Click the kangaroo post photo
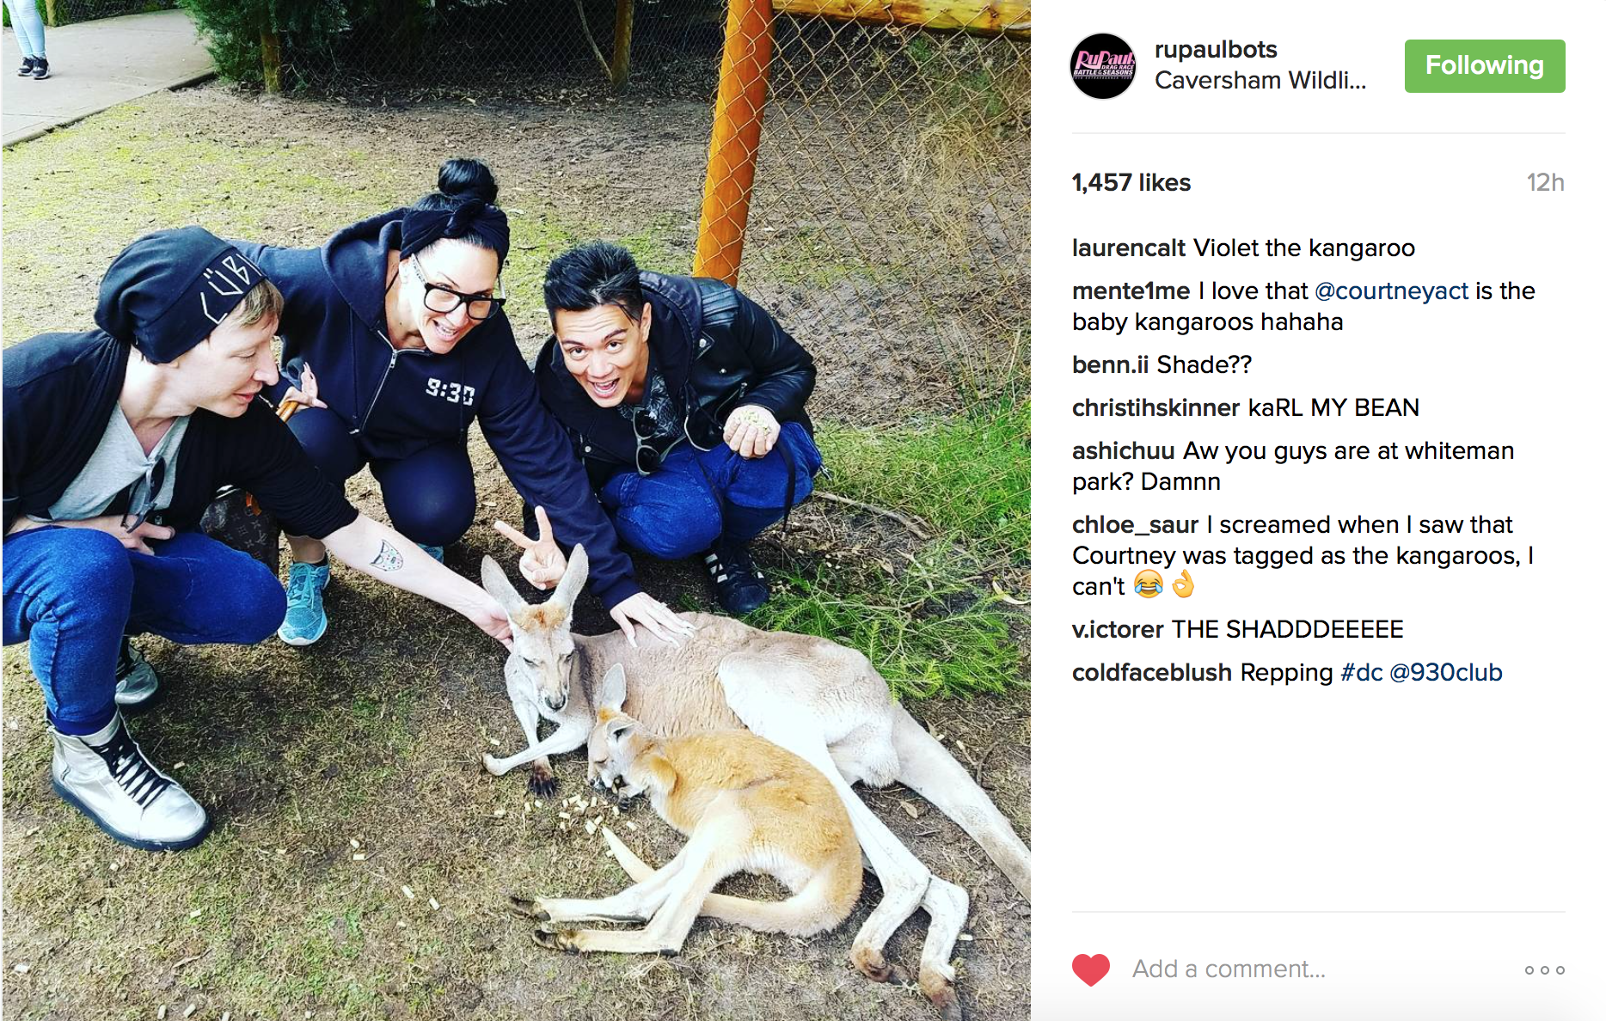 pyautogui.click(x=516, y=510)
